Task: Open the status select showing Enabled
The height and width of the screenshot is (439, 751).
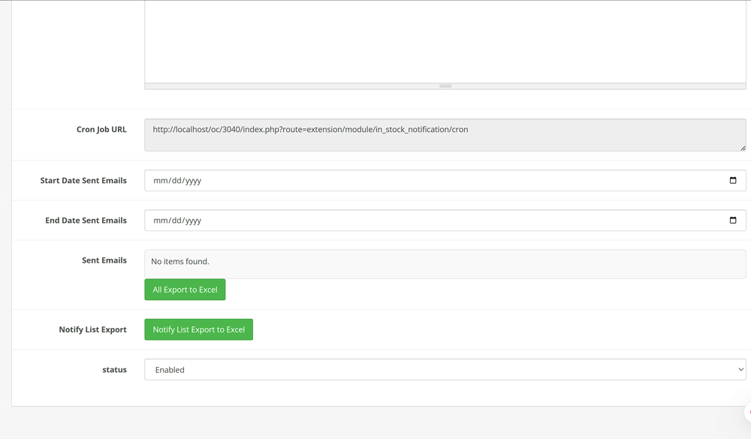Action: [x=445, y=369]
